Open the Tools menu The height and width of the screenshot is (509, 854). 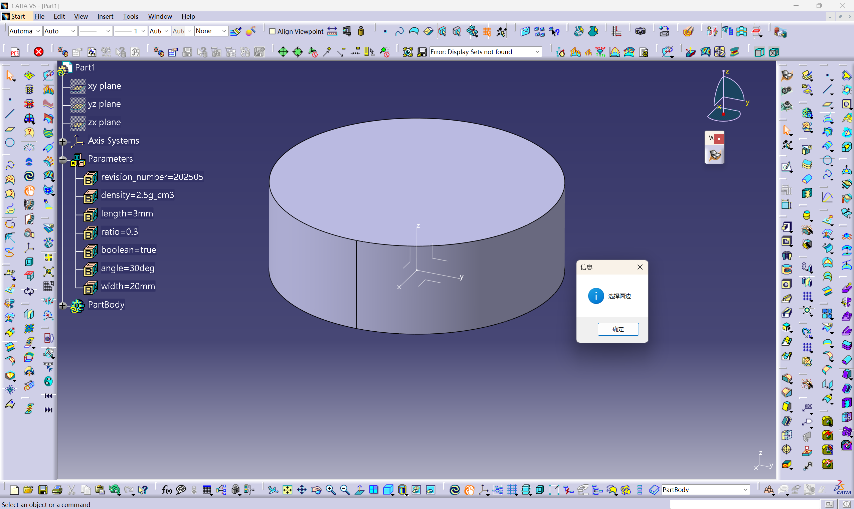[130, 16]
